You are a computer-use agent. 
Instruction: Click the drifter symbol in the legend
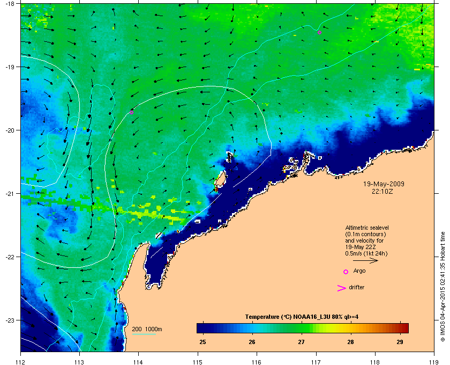tap(341, 288)
